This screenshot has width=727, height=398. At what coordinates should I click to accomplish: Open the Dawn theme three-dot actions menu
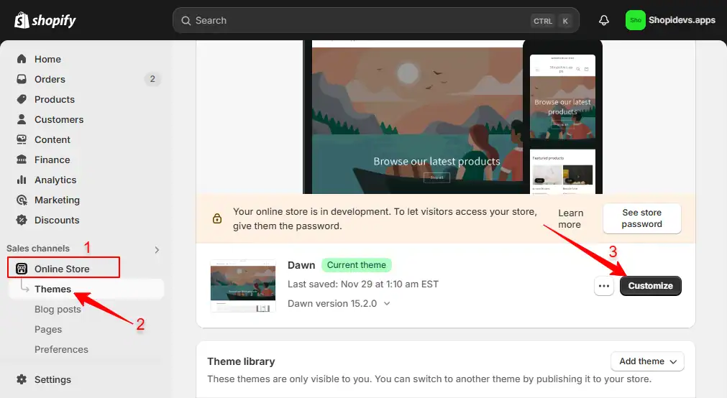click(x=603, y=286)
